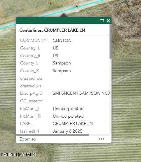Select the US value for Country_L
The image size is (141, 162).
55,48
